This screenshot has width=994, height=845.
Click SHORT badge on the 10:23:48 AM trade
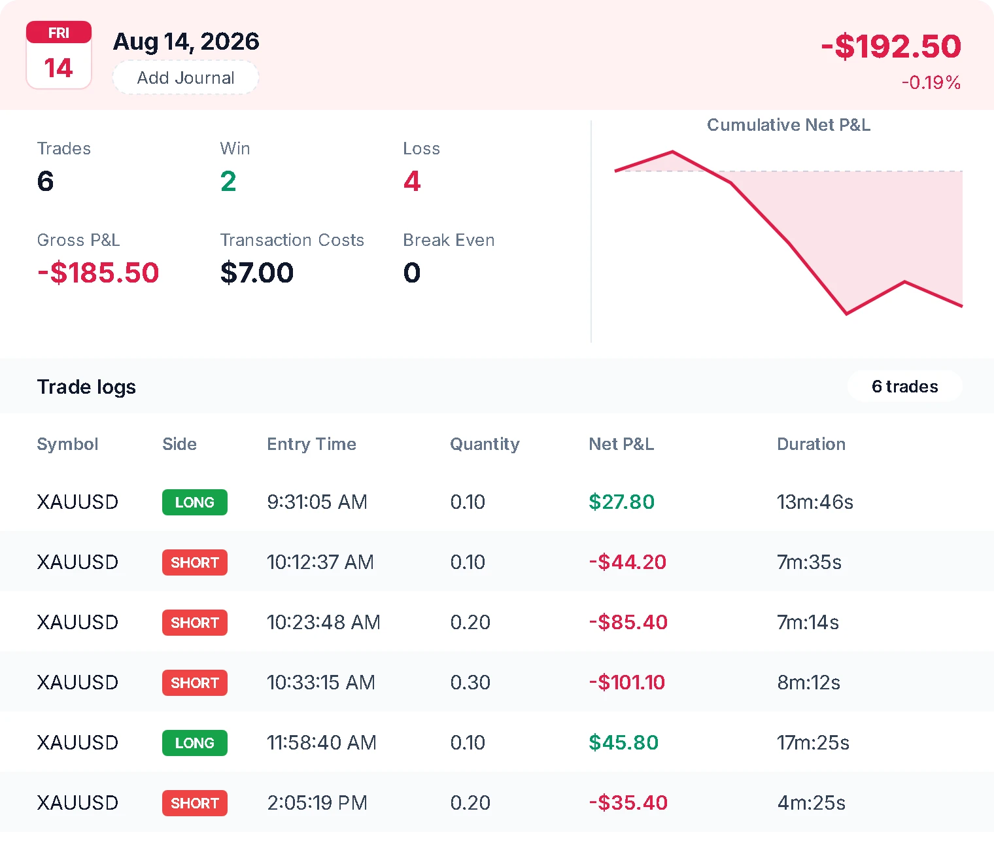pyautogui.click(x=195, y=623)
